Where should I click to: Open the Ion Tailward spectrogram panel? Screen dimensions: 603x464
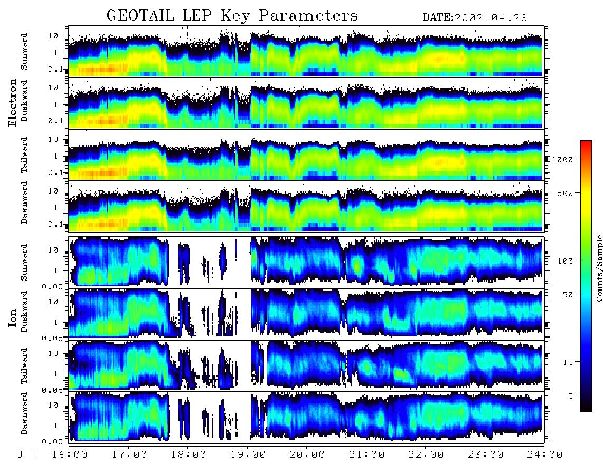coord(306,365)
